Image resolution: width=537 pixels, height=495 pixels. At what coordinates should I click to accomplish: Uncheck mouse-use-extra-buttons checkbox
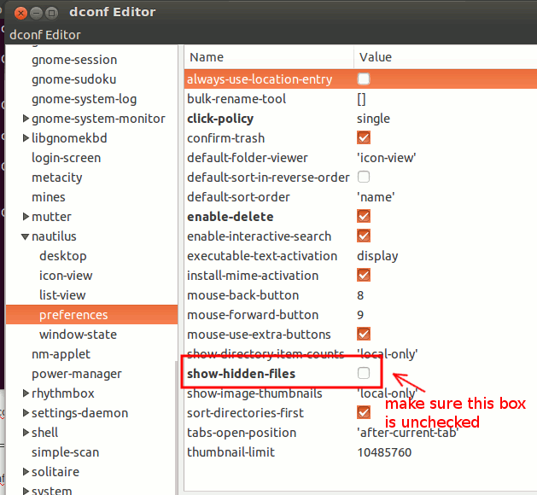point(364,334)
